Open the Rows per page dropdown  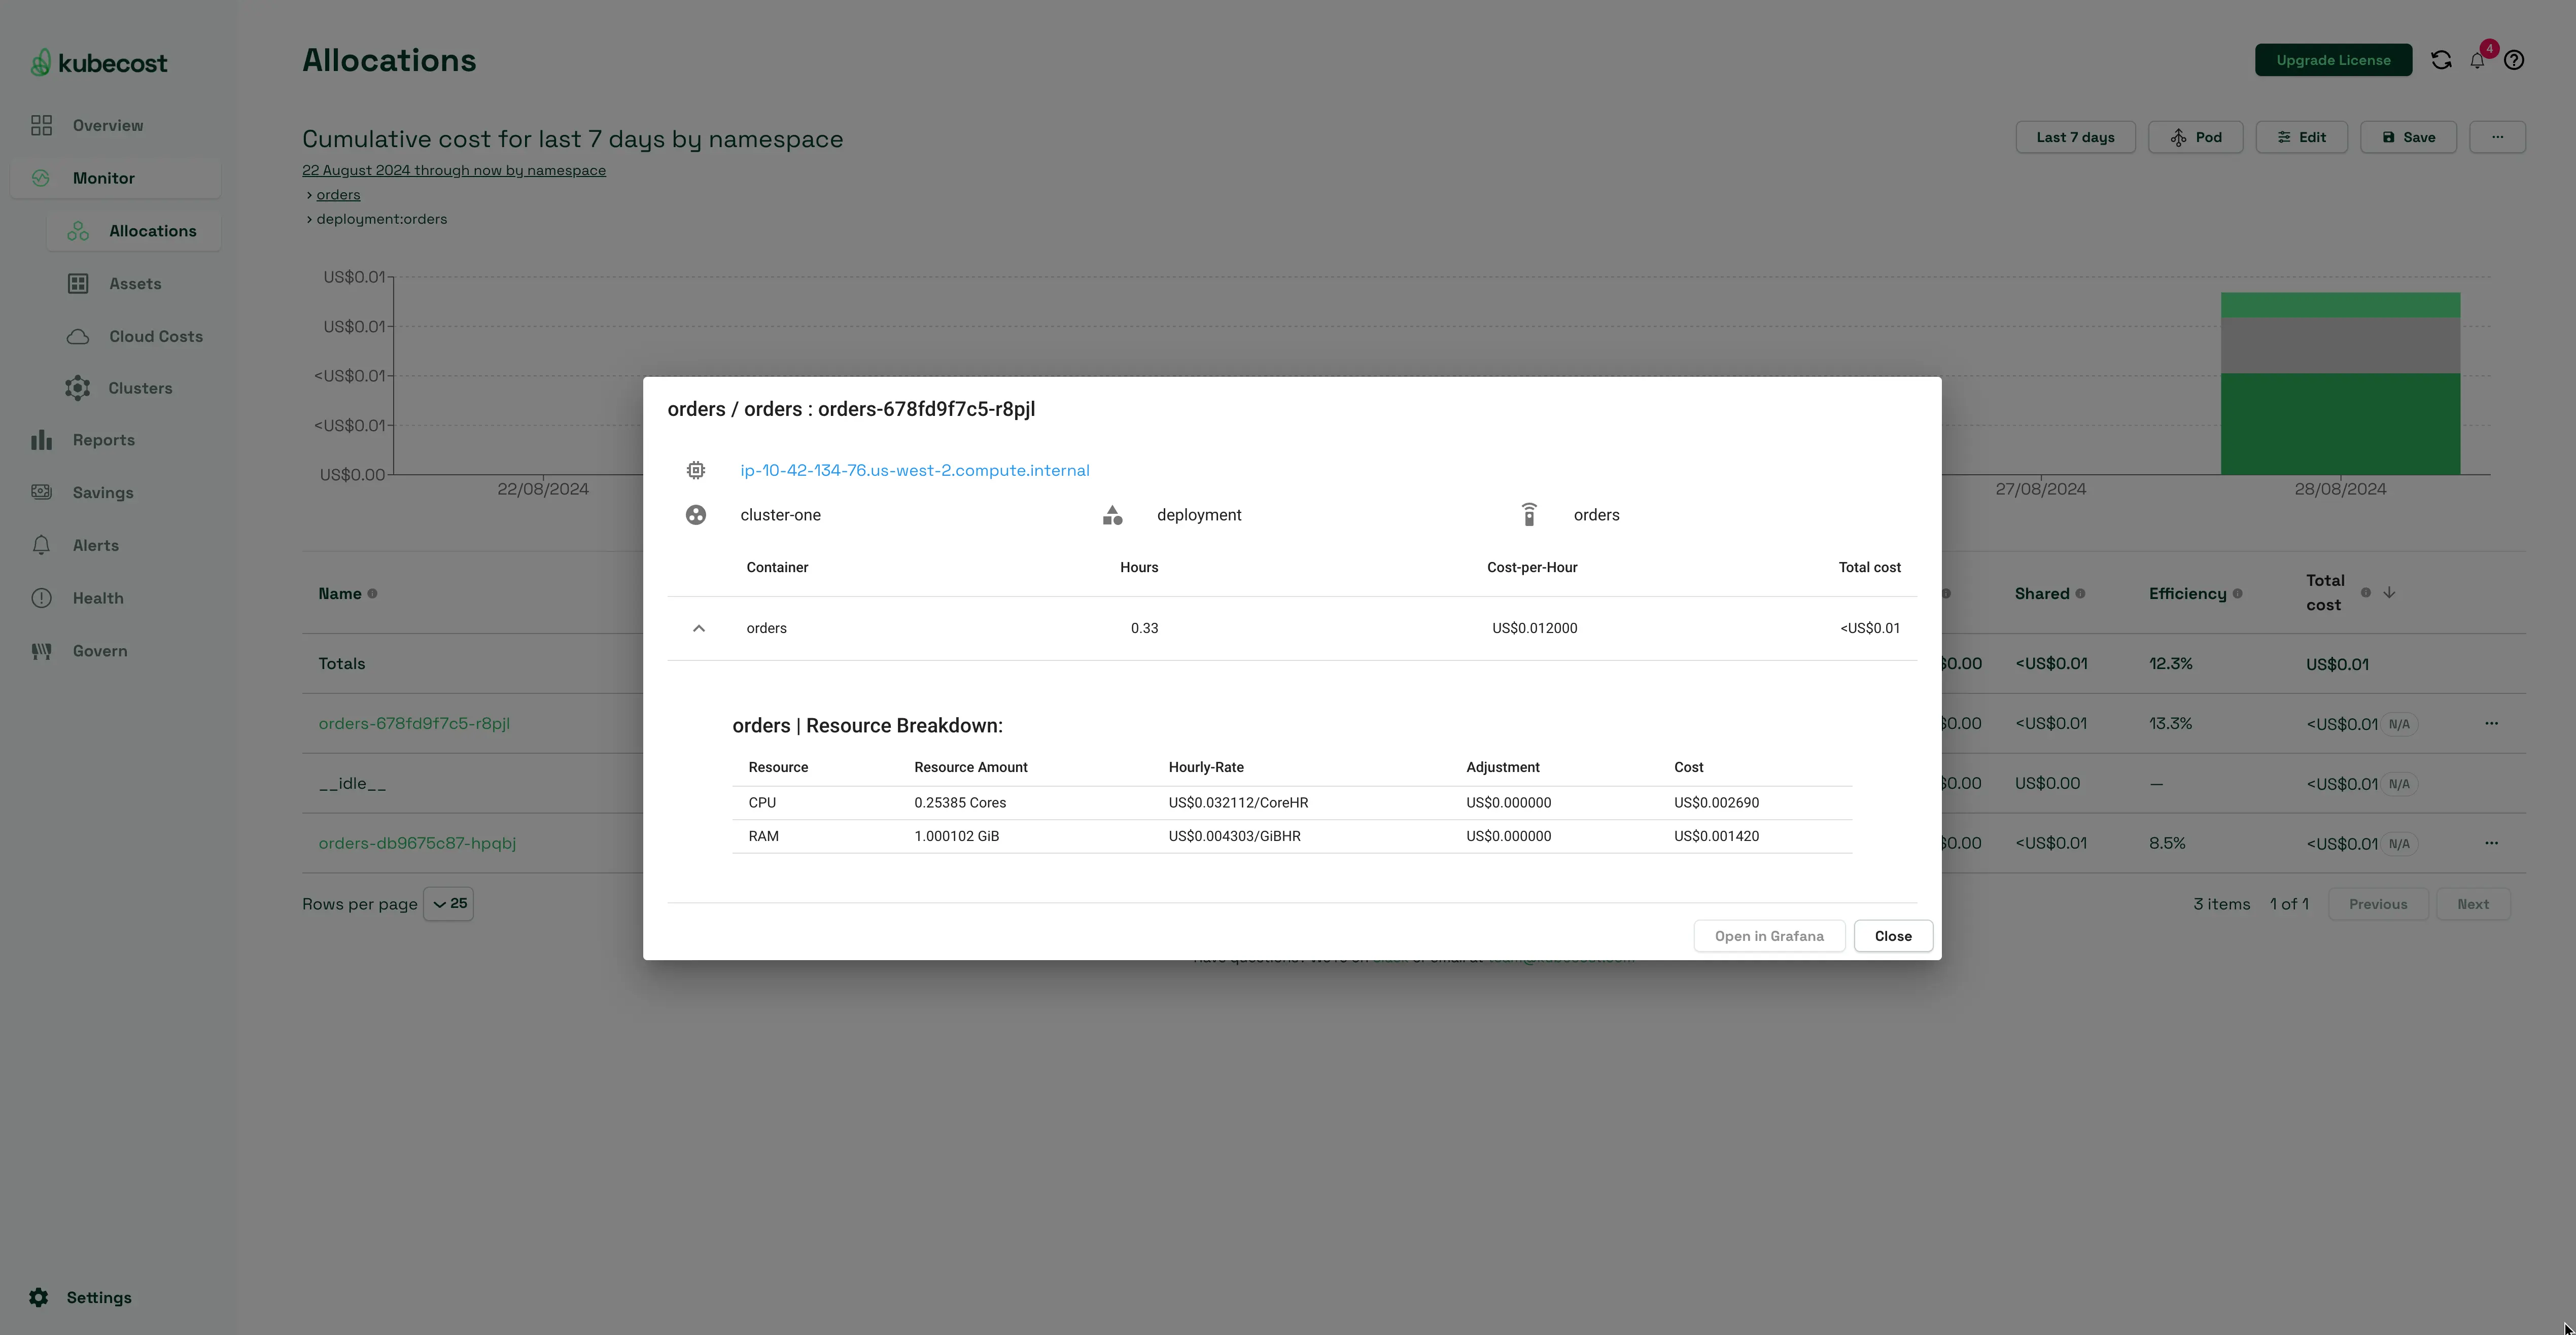448,904
